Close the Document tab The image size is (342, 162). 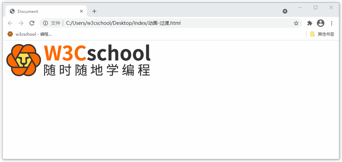tap(81, 11)
